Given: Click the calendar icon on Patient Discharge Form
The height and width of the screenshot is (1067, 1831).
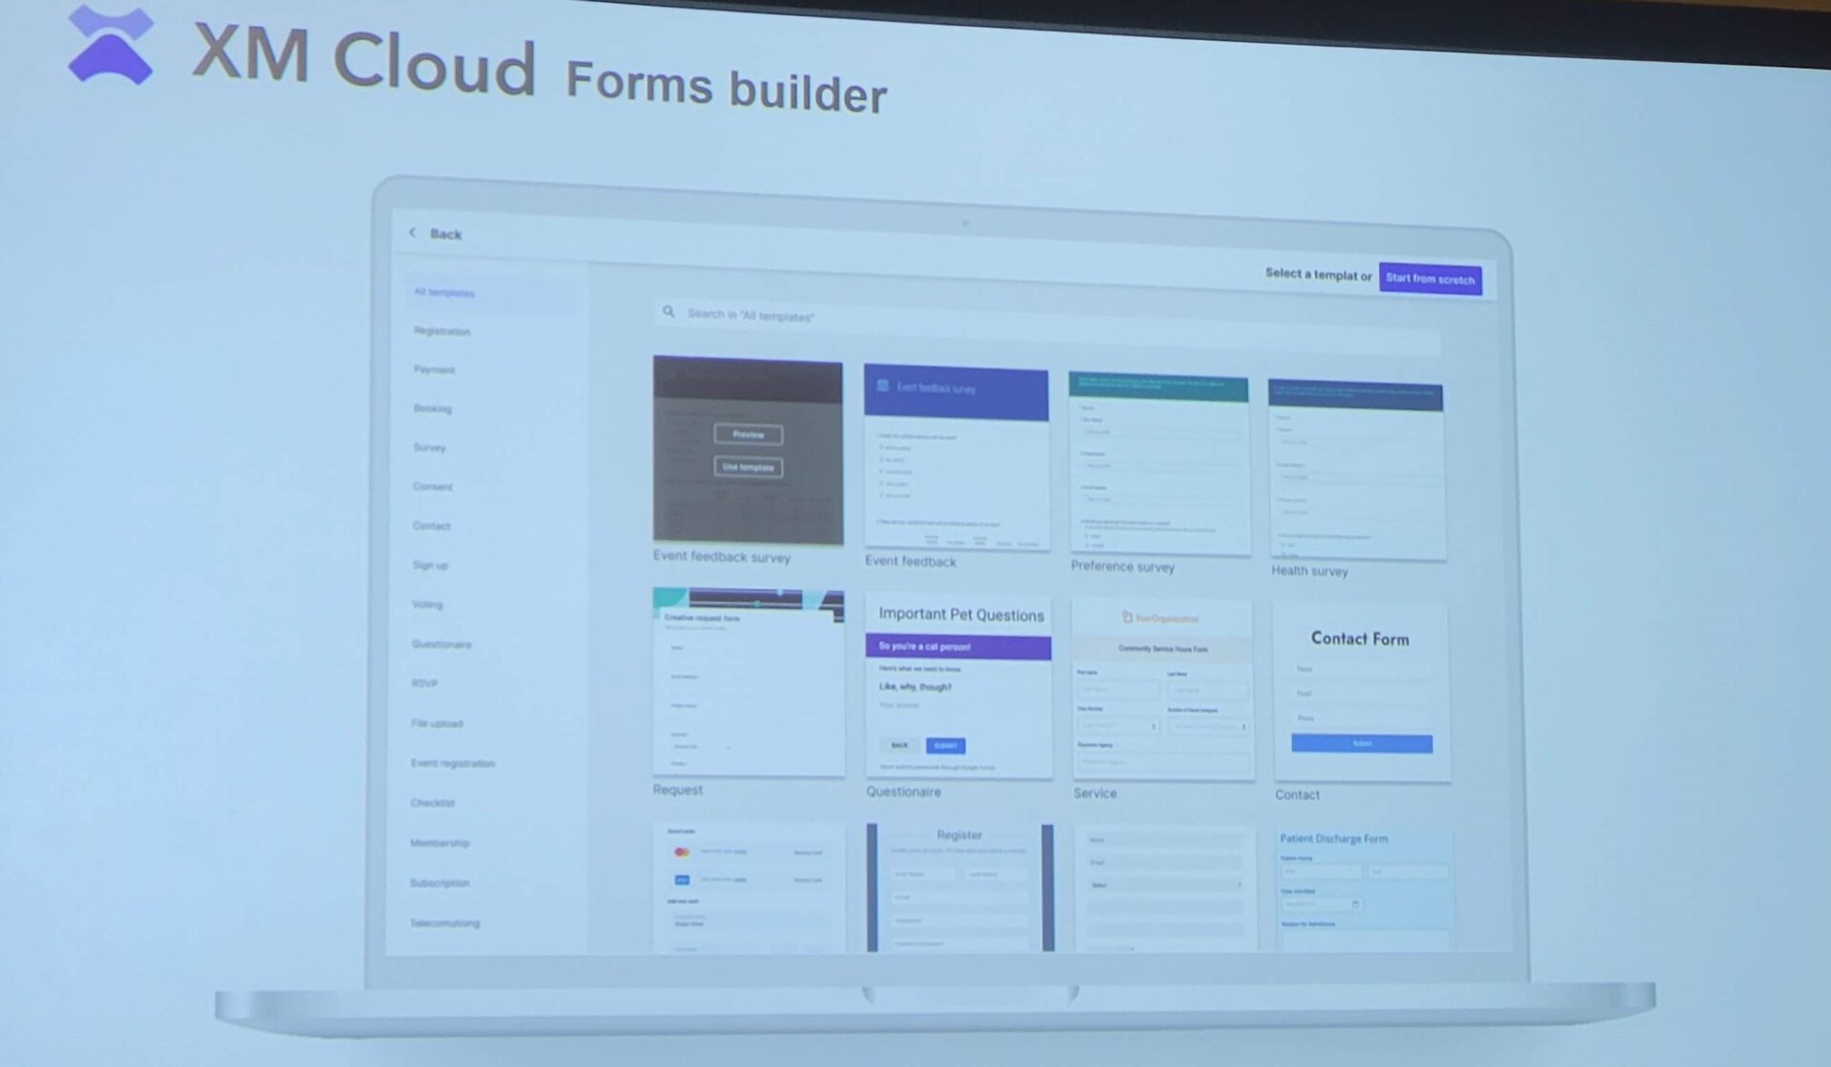Looking at the screenshot, I should pyautogui.click(x=1357, y=903).
